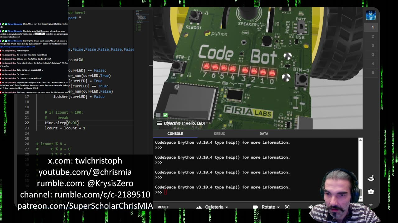Open the mission thumbnail icon above the objective list

(371, 15)
